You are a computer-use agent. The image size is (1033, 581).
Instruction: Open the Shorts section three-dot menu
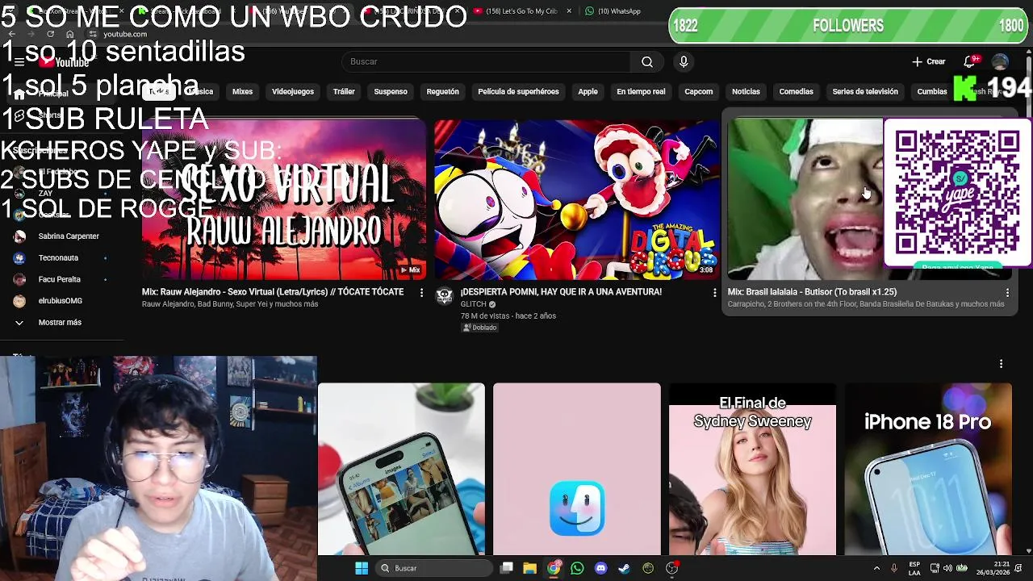click(1001, 364)
